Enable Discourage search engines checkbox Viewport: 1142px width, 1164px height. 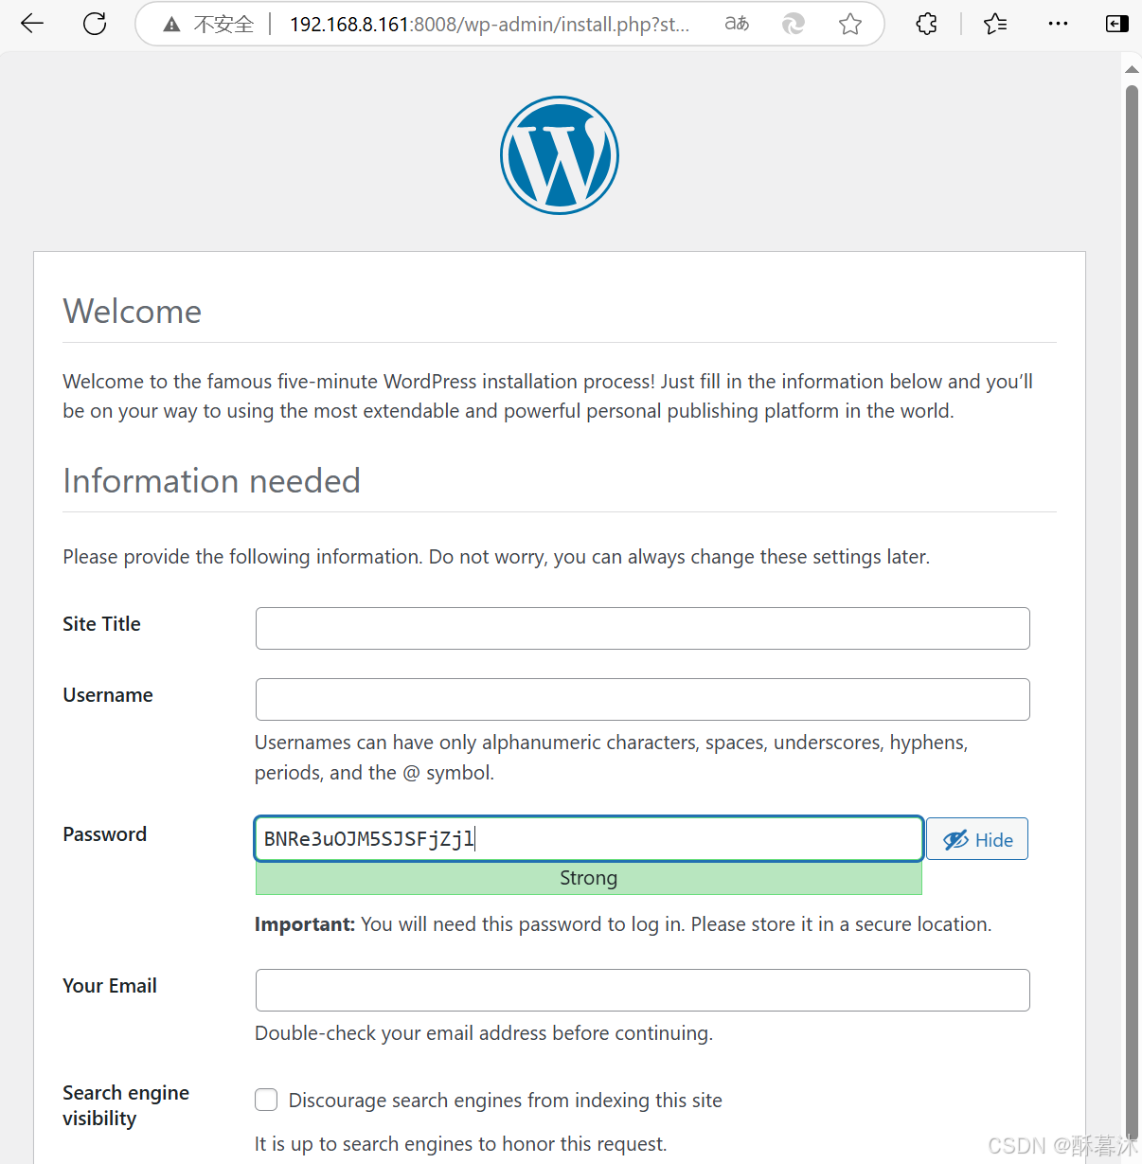coord(266,1100)
